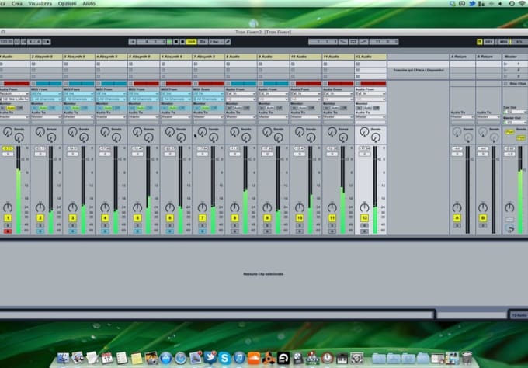Click the clip stop square in first slot of track 12
The width and height of the screenshot is (528, 368).
click(x=358, y=64)
